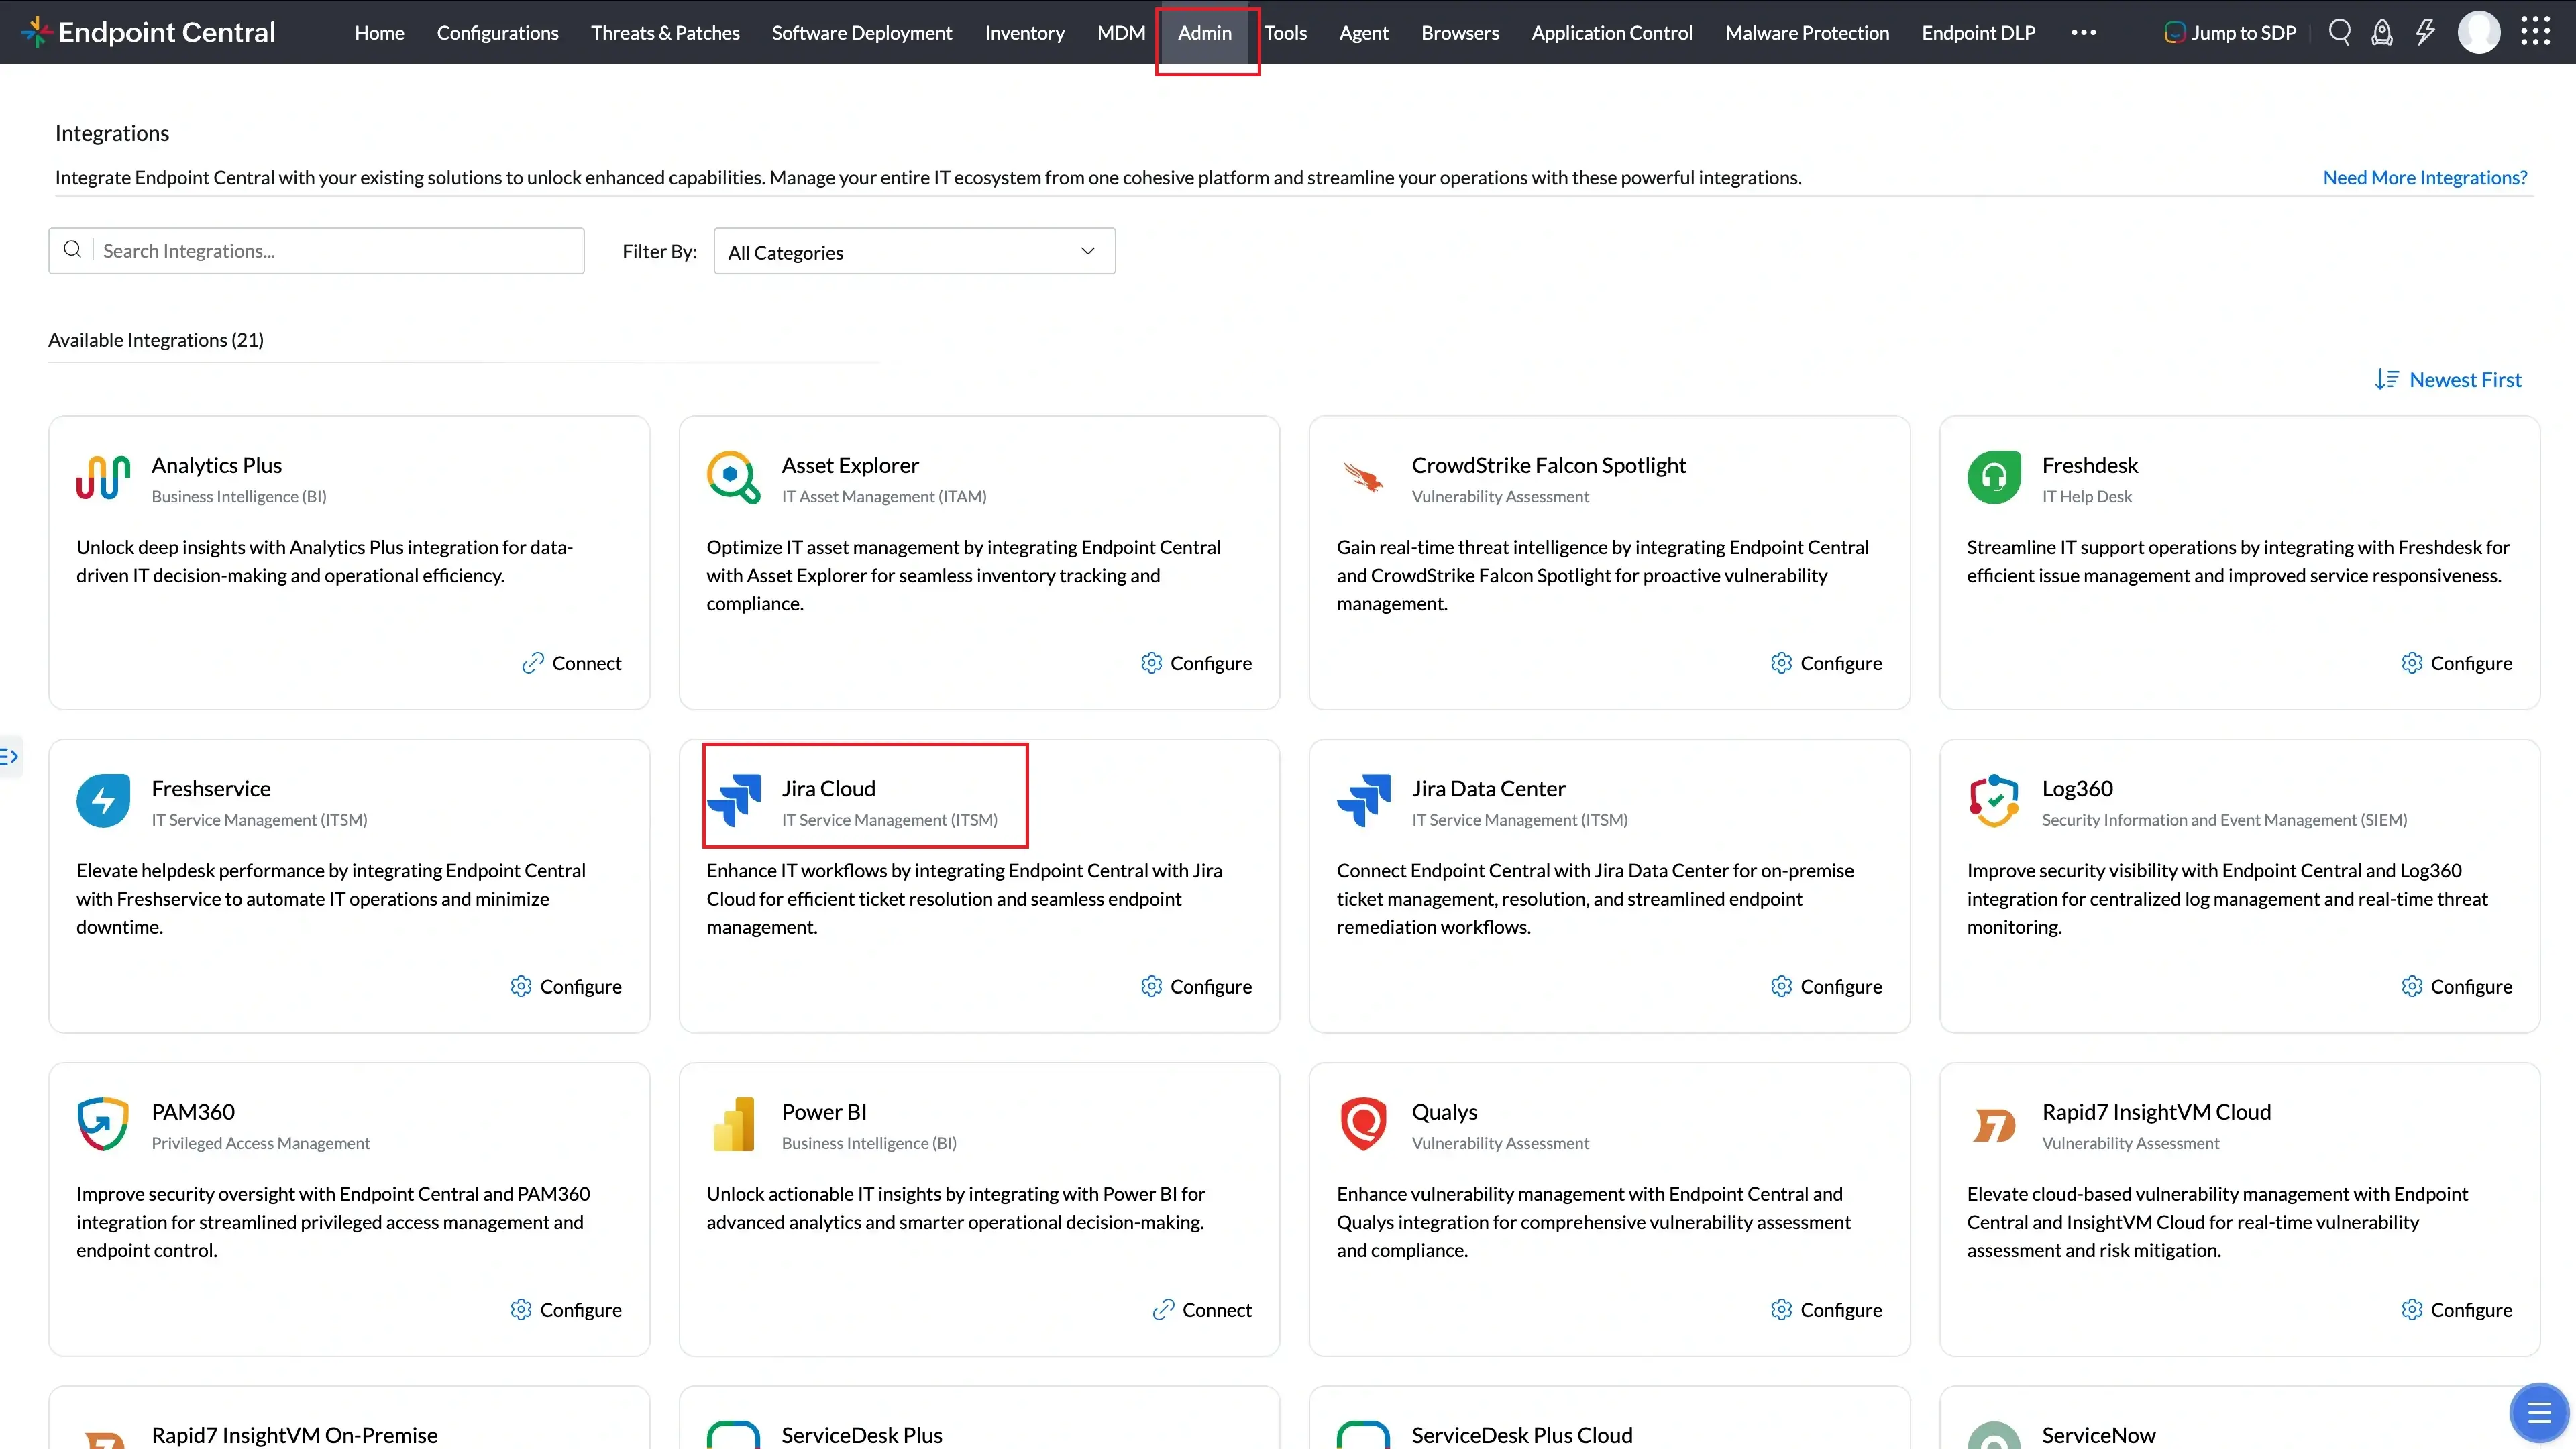Viewport: 2576px width, 1449px height.
Task: Click the Jira Cloud logo icon
Action: coord(734,801)
